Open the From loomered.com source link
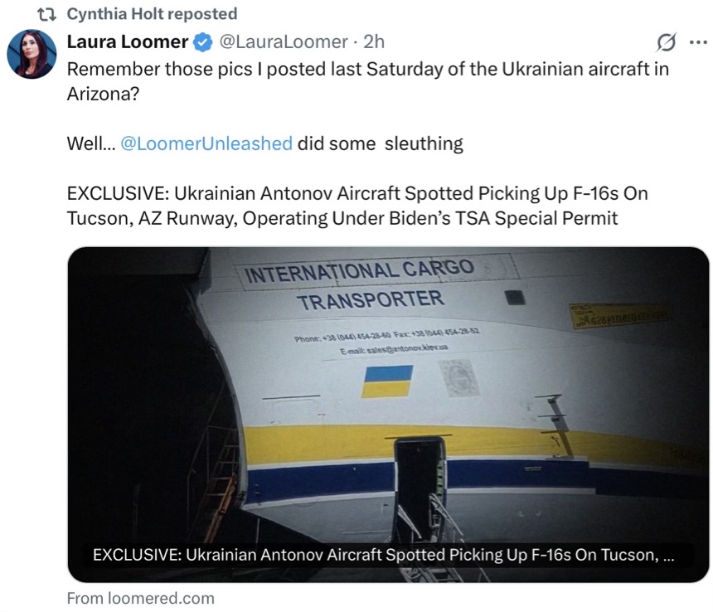The image size is (713, 612). (140, 599)
